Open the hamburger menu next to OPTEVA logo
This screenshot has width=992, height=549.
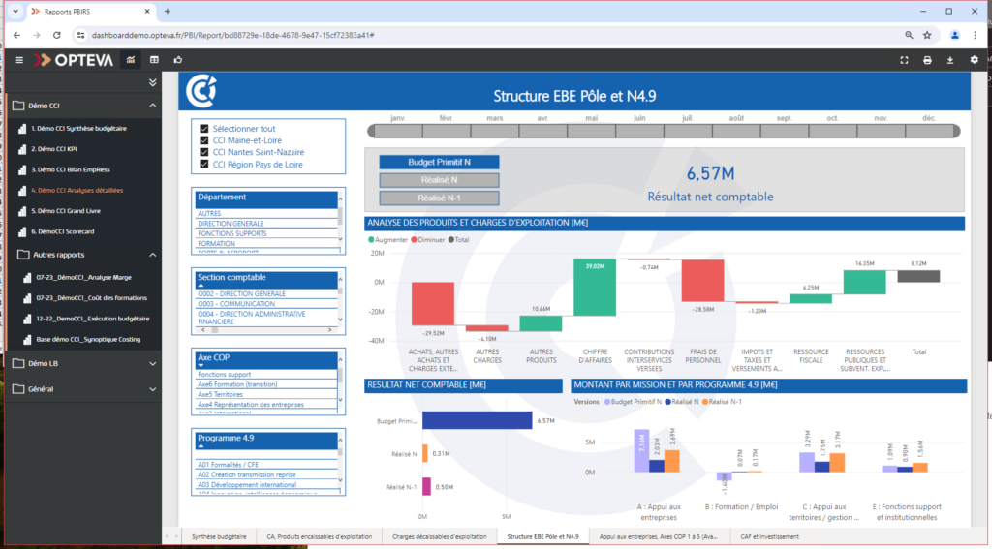(18, 60)
